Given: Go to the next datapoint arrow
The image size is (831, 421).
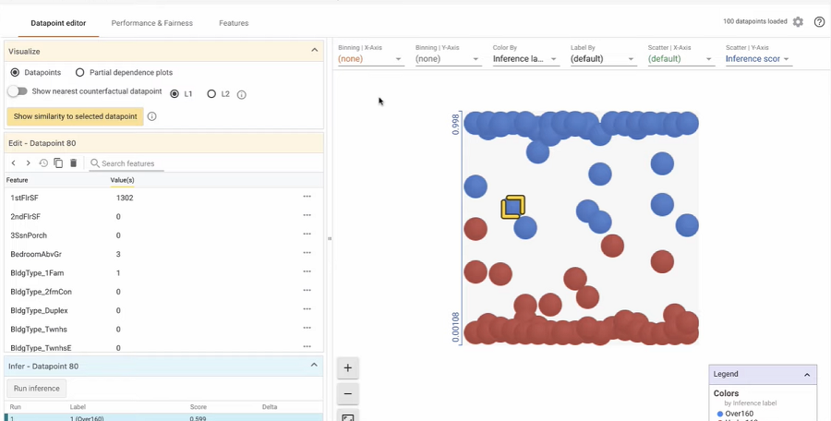Looking at the screenshot, I should point(28,163).
